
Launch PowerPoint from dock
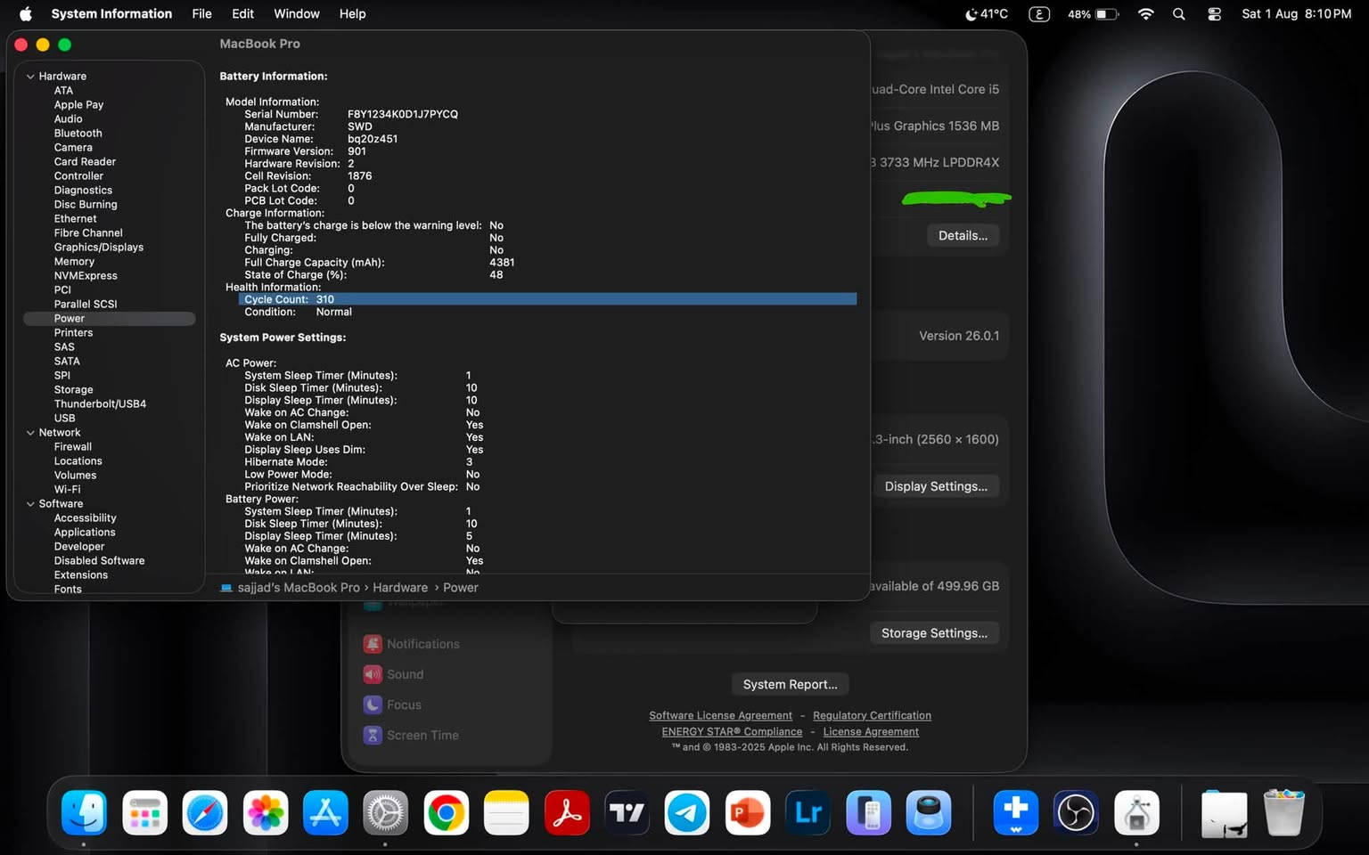[748, 812]
